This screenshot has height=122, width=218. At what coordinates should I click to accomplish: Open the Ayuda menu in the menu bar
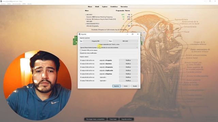click(30, 4)
